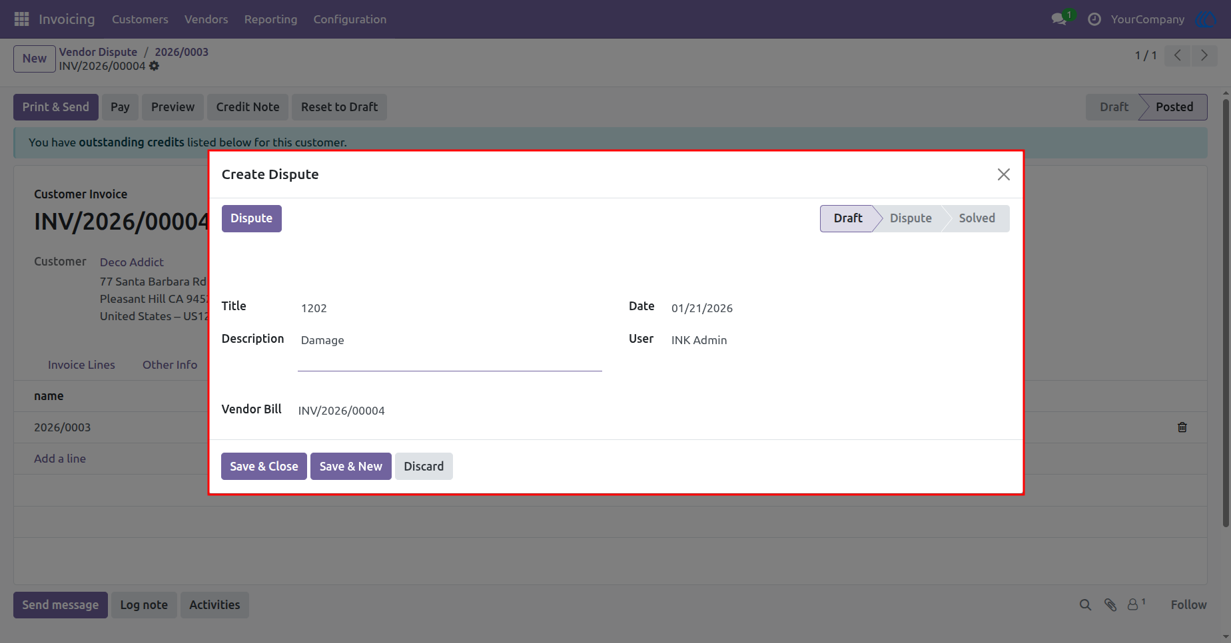This screenshot has width=1231, height=643.
Task: Open the apps grid menu icon
Action: pyautogui.click(x=21, y=19)
